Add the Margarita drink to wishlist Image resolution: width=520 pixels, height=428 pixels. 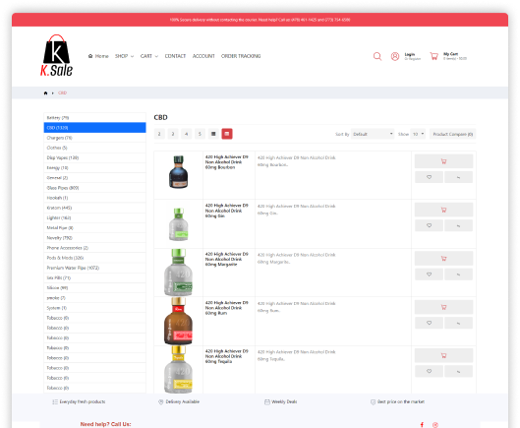click(429, 275)
